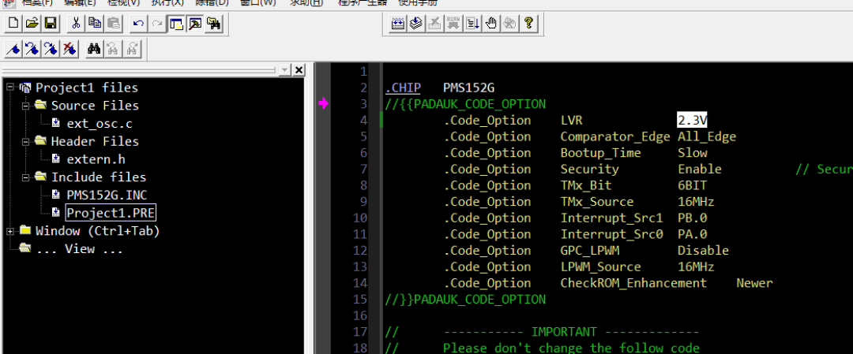Image resolution: width=853 pixels, height=354 pixels.
Task: Open the project panel dropdown arrow
Action: tap(286, 71)
